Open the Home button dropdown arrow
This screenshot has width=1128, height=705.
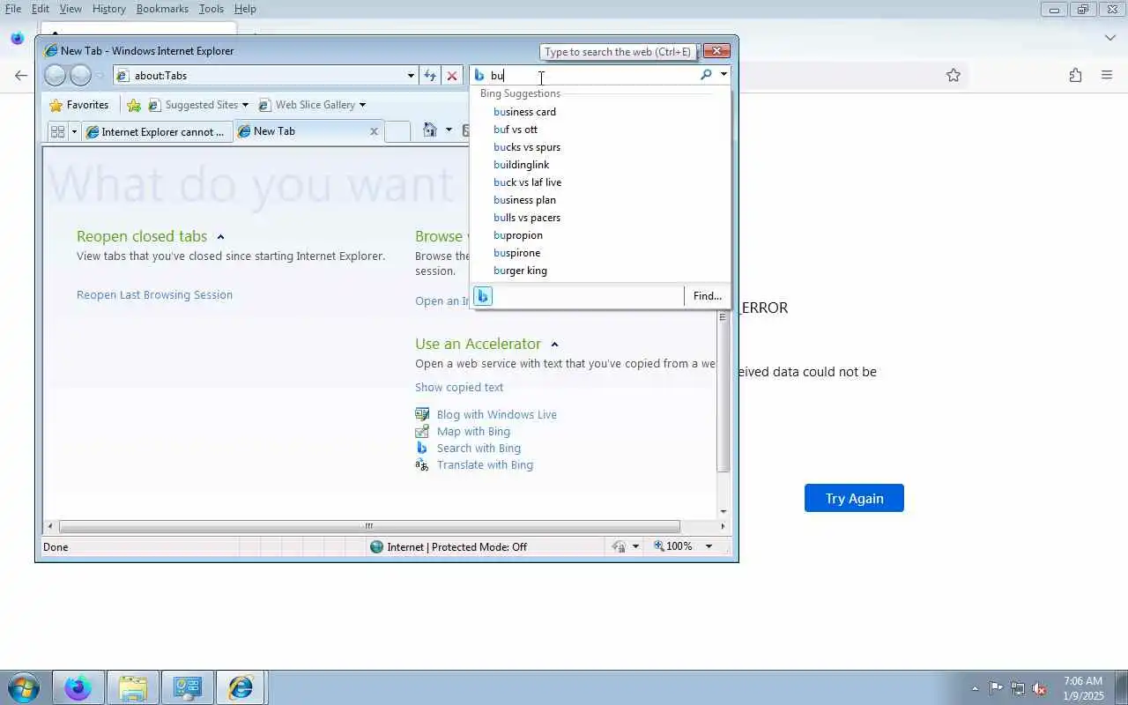(x=449, y=130)
